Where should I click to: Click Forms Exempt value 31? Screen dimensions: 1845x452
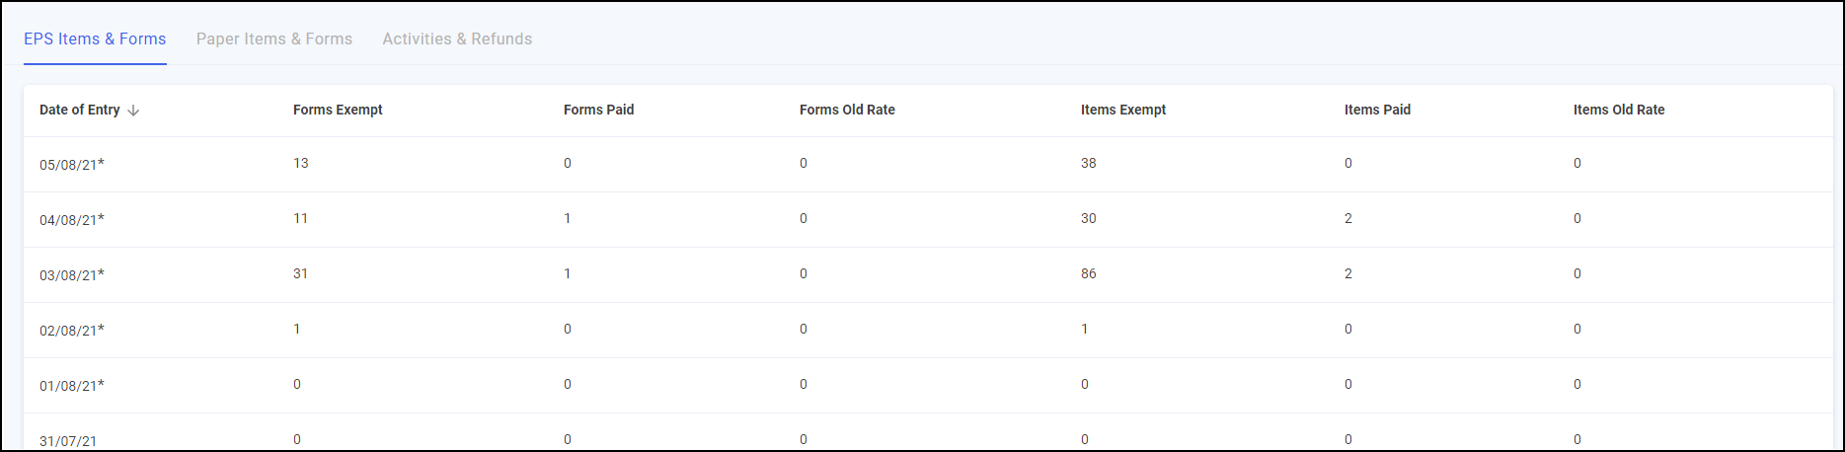[300, 274]
